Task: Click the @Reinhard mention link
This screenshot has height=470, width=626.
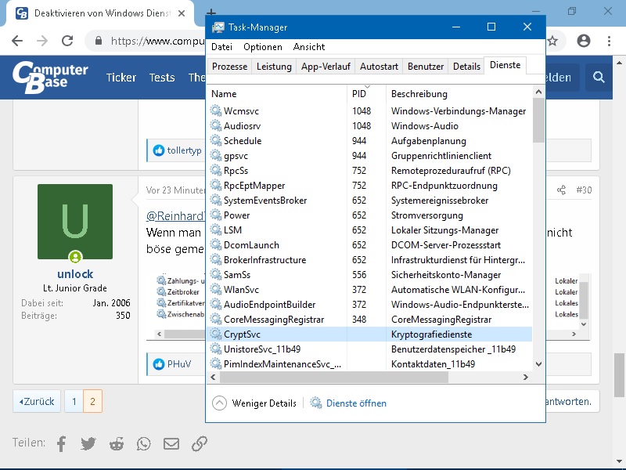Action: pyautogui.click(x=175, y=216)
